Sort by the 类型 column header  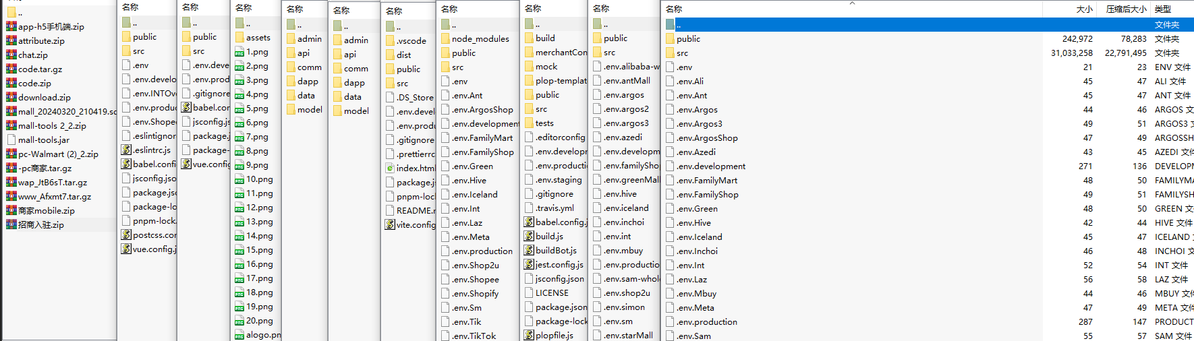coord(1162,9)
